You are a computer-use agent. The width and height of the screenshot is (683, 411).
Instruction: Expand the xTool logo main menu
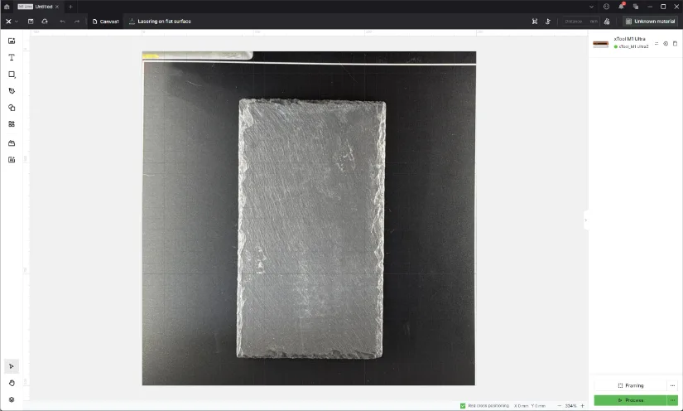click(11, 21)
